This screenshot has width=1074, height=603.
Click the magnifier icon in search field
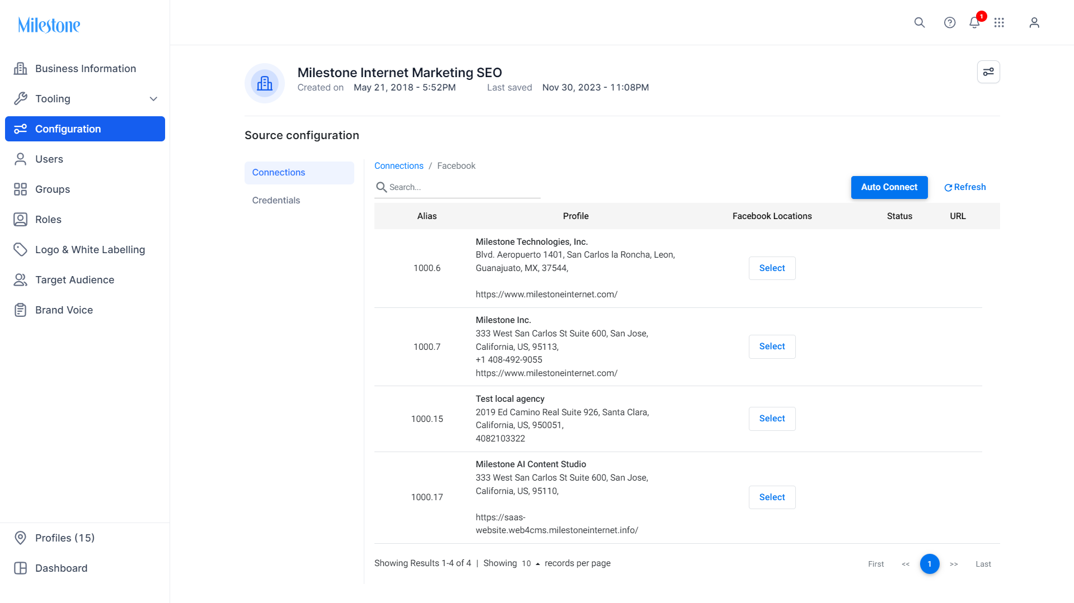click(x=381, y=187)
